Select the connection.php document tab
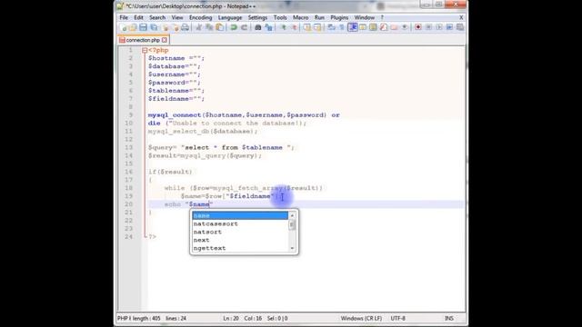 coord(144,40)
